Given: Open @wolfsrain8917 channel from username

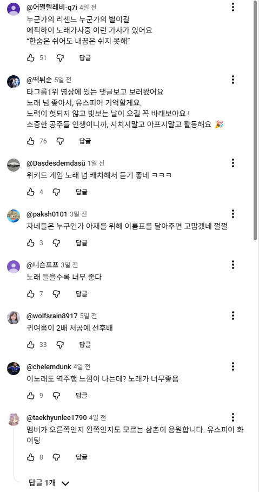Looking at the screenshot, I should tap(52, 316).
